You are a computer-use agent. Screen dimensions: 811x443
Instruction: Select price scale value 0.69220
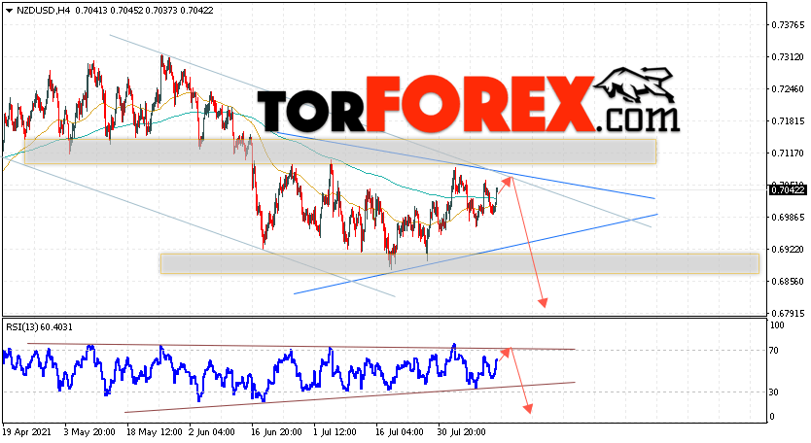coord(788,249)
